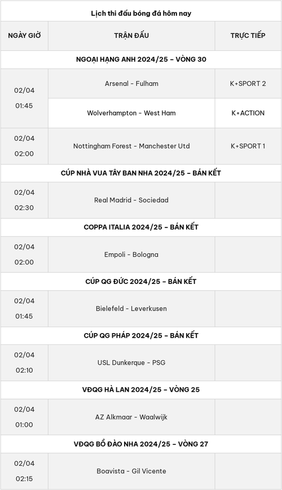The width and height of the screenshot is (282, 490).
Task: Open the K+SPORT 2 broadcast cell
Action: pyautogui.click(x=248, y=84)
